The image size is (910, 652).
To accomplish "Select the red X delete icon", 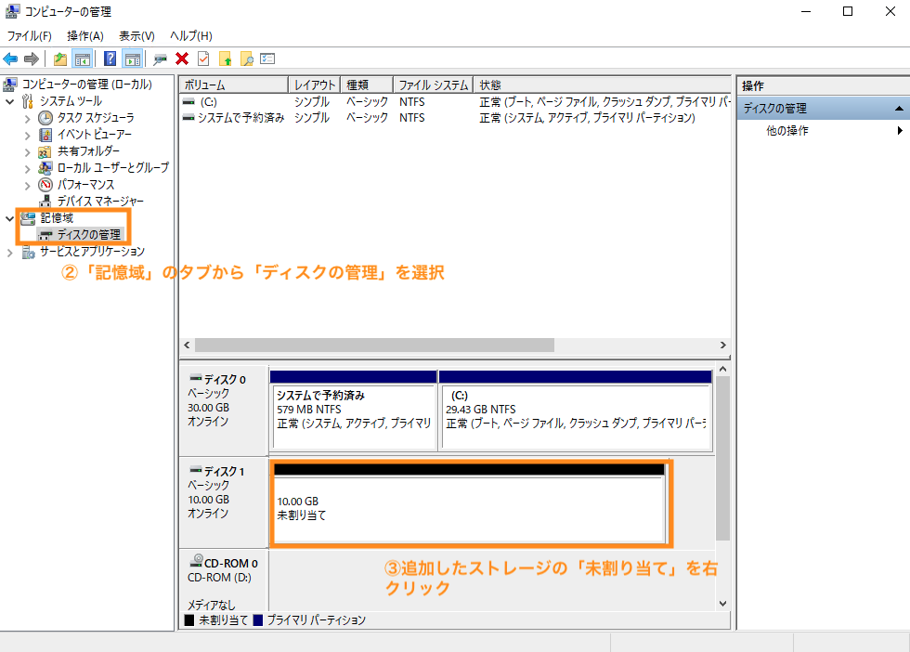I will [183, 58].
